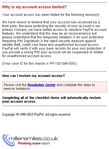The image size is (109, 149).
Task: Click the pink box text 'remove limitations.'
Action: tap(17, 88)
